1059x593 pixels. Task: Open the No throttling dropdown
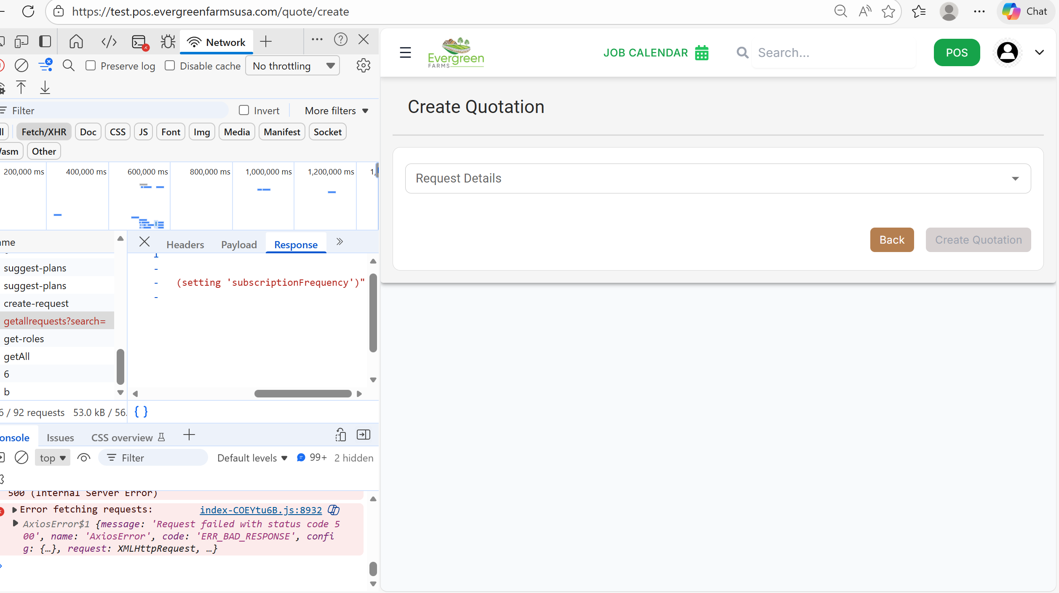293,66
